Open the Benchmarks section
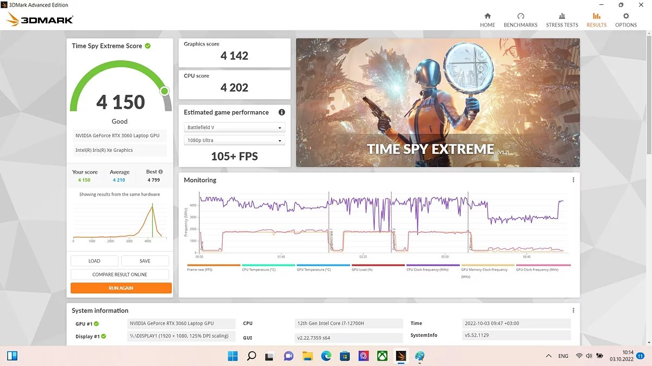 pyautogui.click(x=521, y=20)
